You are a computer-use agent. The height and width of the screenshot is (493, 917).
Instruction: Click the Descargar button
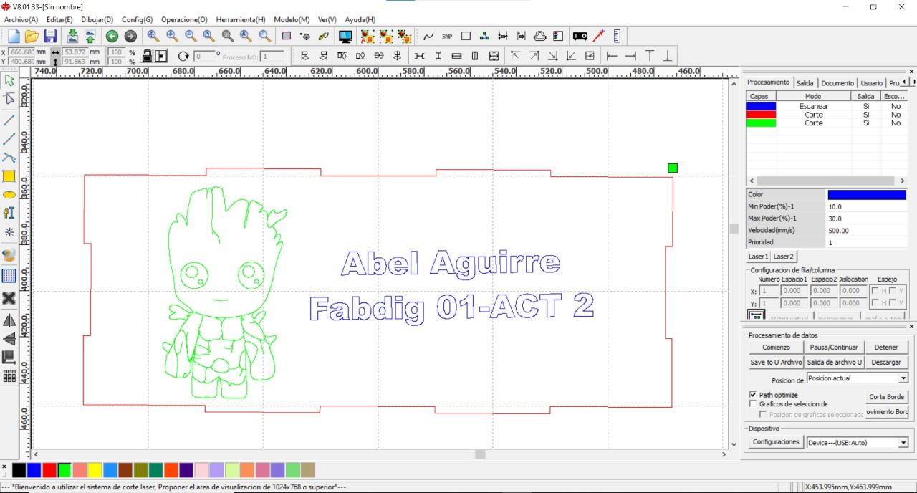[x=886, y=363]
